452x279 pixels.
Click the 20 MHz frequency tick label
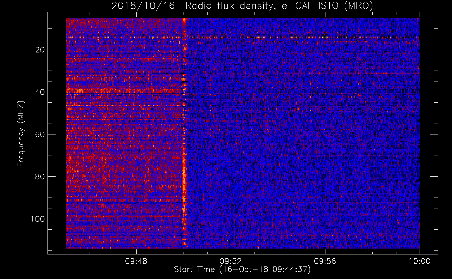point(40,50)
